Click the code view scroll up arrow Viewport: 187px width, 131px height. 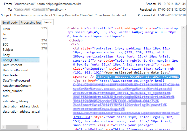tap(183, 28)
